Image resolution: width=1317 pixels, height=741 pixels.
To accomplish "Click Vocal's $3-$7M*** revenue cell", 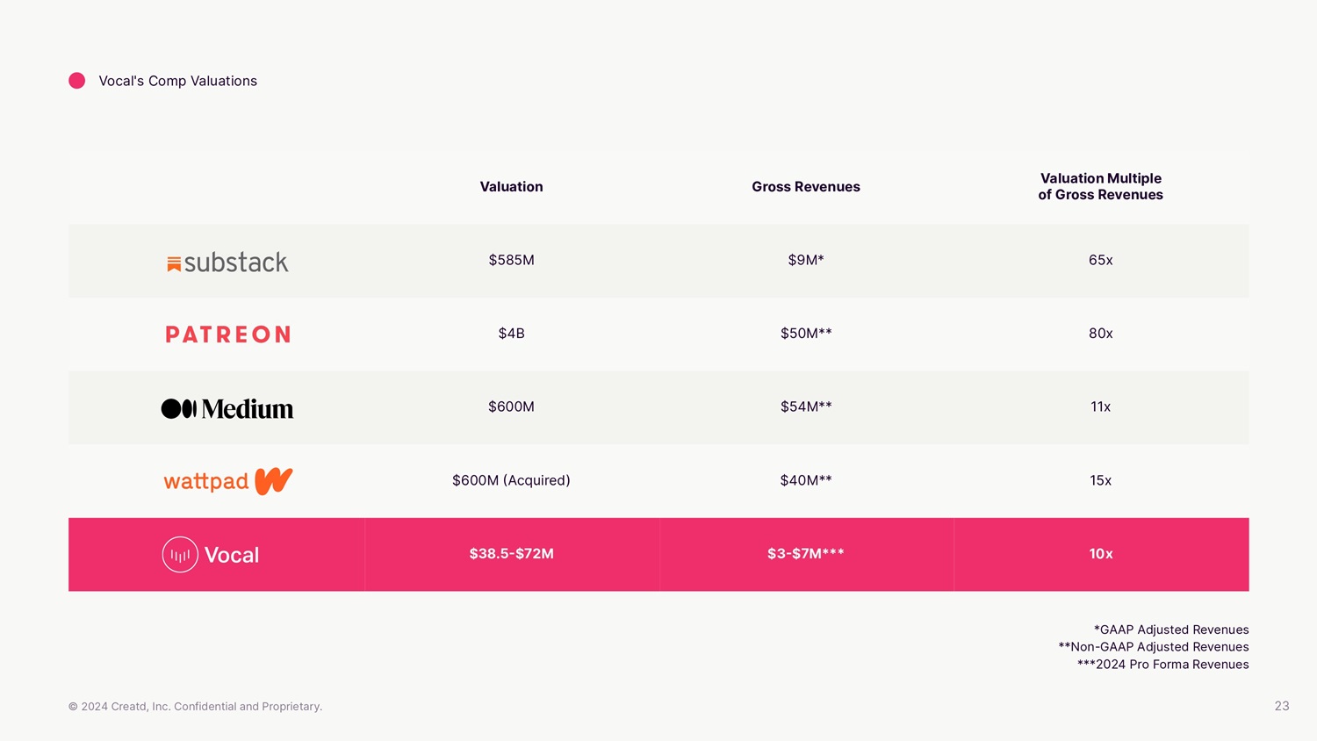I will pos(805,554).
